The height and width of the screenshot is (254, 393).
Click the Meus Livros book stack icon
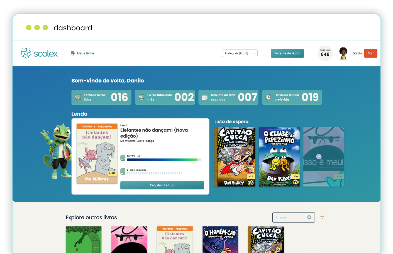point(73,53)
